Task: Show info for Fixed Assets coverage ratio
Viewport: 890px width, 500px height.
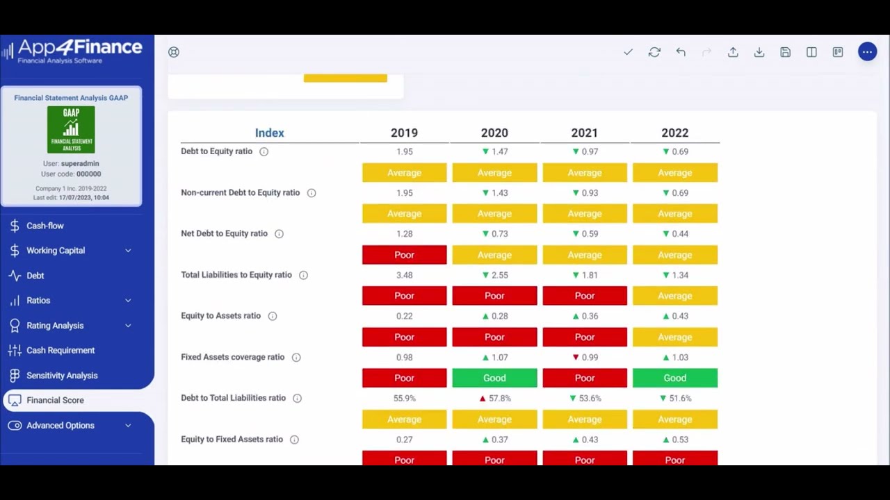Action: (x=296, y=358)
